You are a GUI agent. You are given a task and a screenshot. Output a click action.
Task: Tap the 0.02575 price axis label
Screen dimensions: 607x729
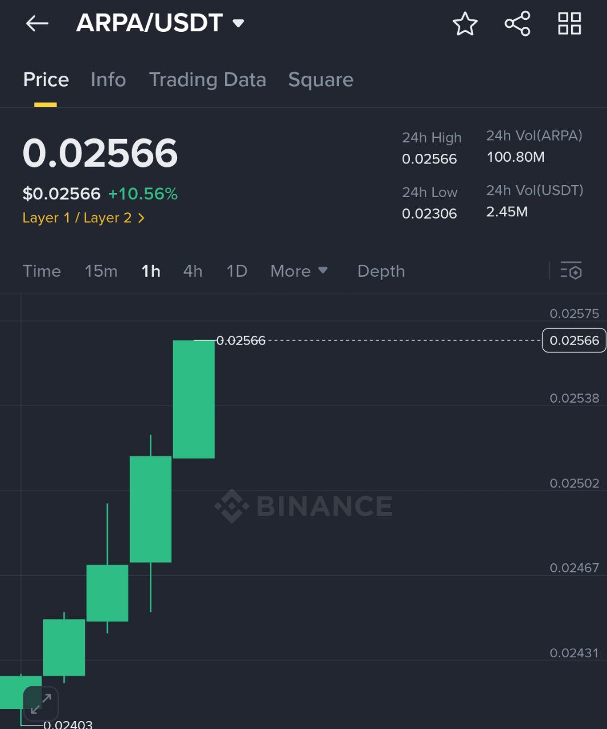point(574,313)
